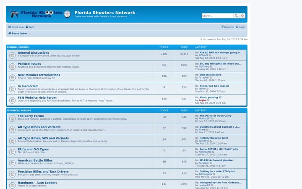
Task: Open last post 'Questions about buildinf a .3…'
Action: point(219,127)
